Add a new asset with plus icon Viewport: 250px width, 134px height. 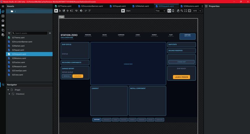pyautogui.click(x=50, y=33)
